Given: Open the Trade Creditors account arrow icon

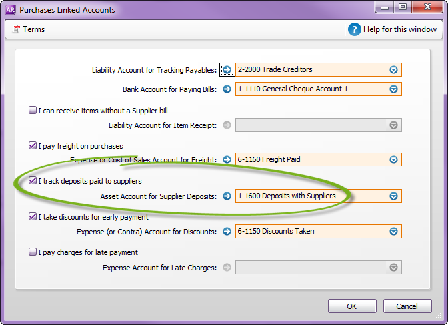Looking at the screenshot, I should pyautogui.click(x=227, y=69).
